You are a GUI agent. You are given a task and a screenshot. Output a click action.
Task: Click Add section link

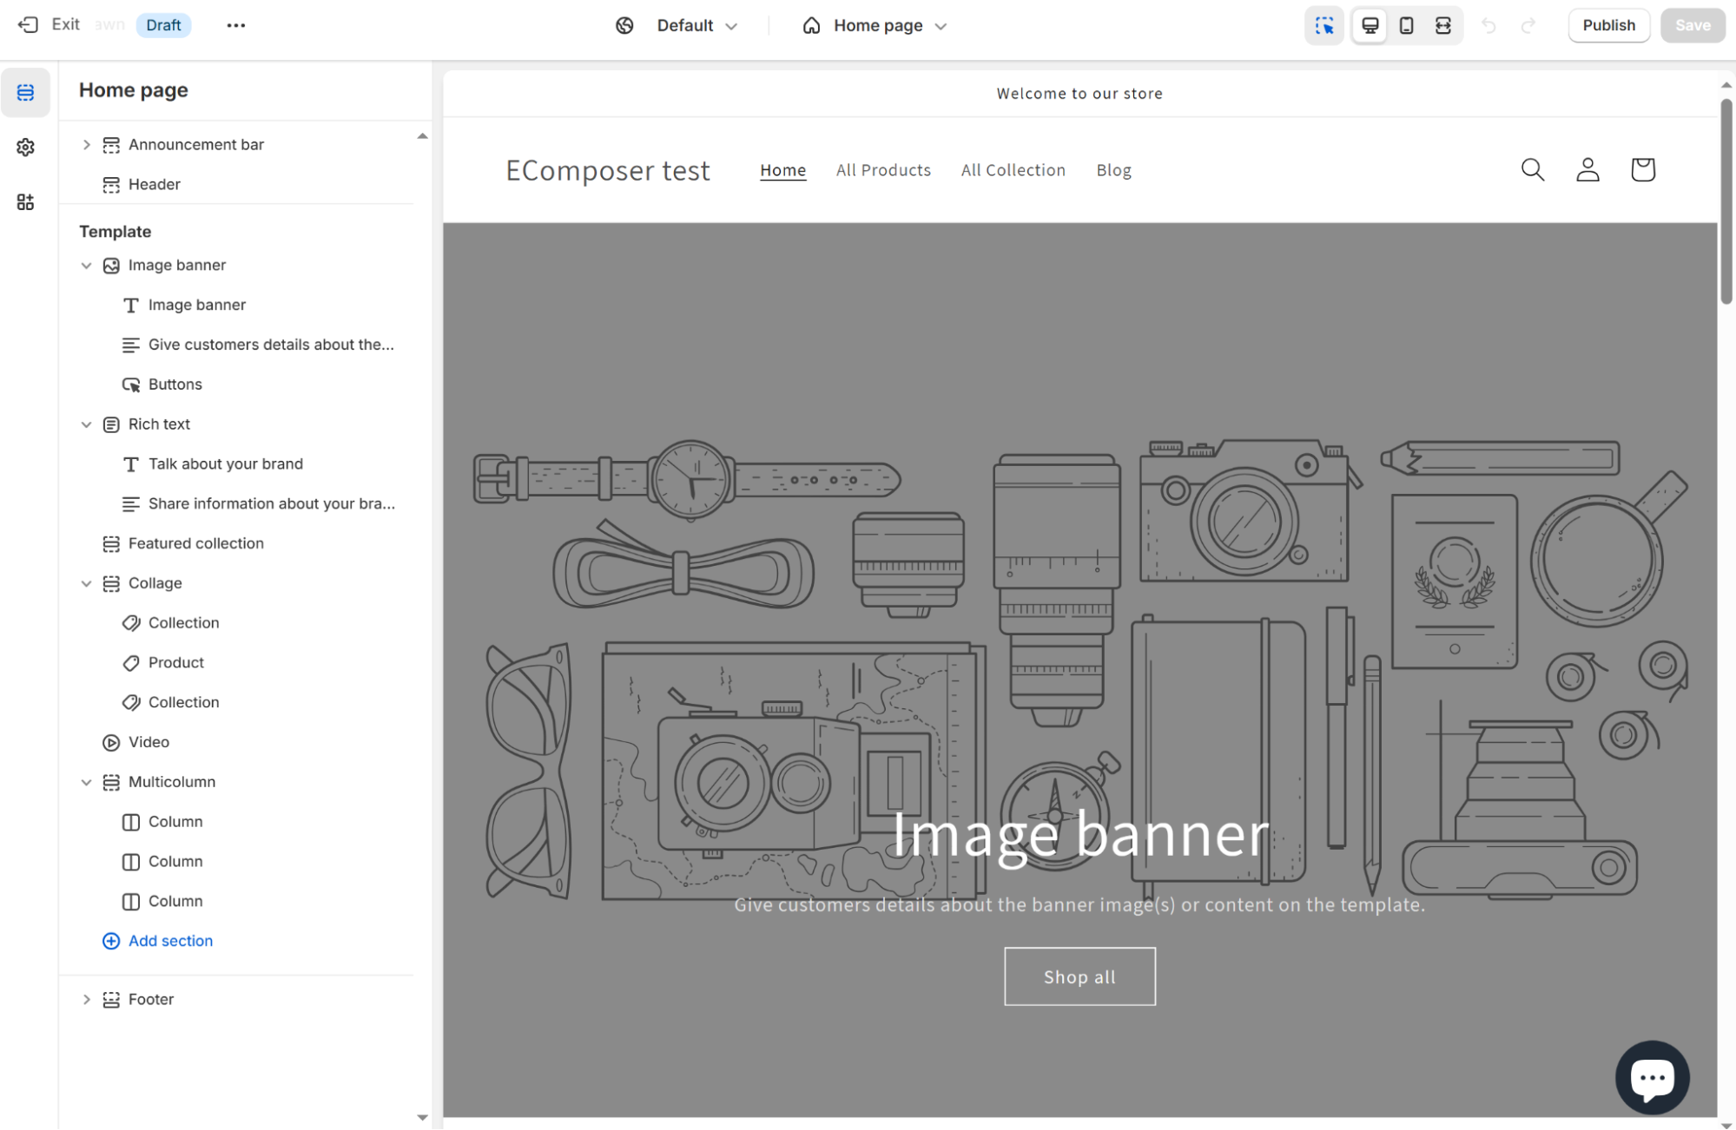point(170,941)
